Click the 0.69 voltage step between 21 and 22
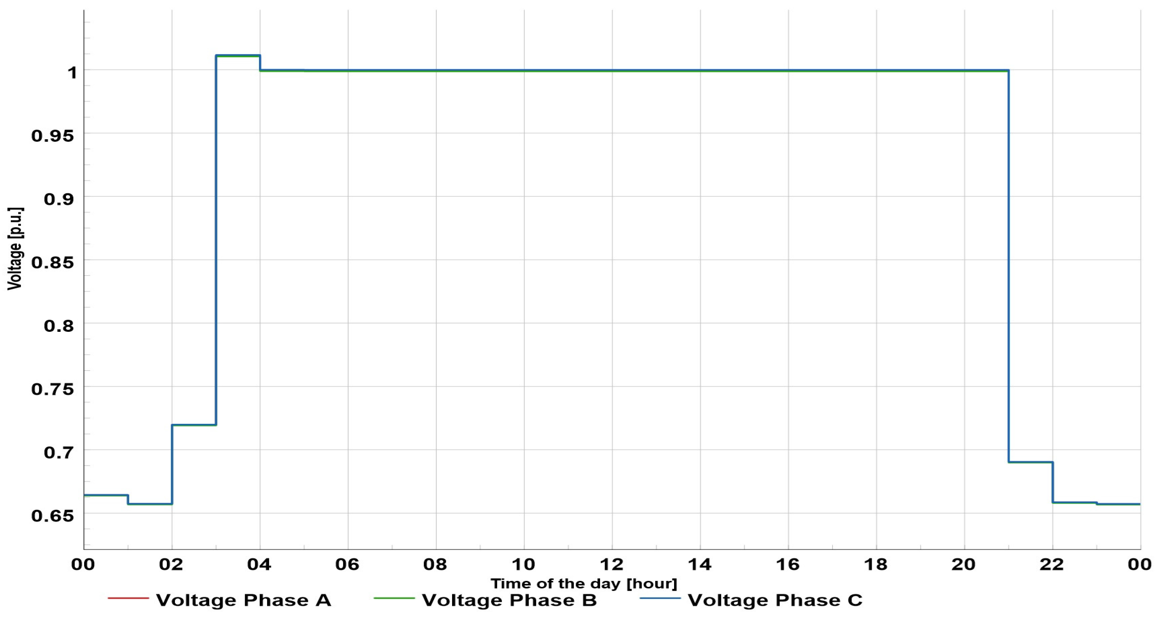Viewport: 1160px width, 619px height. (x=1031, y=462)
